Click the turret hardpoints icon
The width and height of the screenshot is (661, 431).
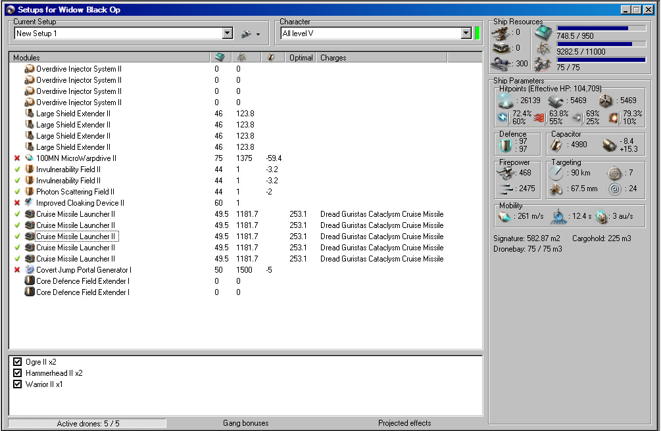[501, 34]
